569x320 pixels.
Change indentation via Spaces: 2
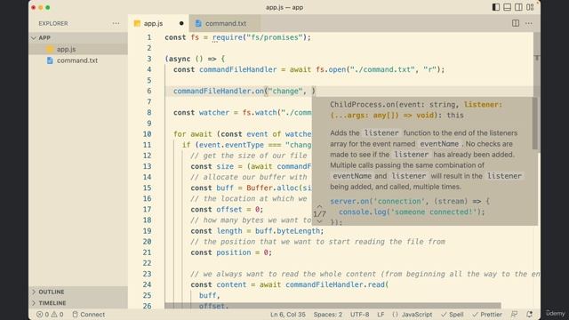[328, 314]
